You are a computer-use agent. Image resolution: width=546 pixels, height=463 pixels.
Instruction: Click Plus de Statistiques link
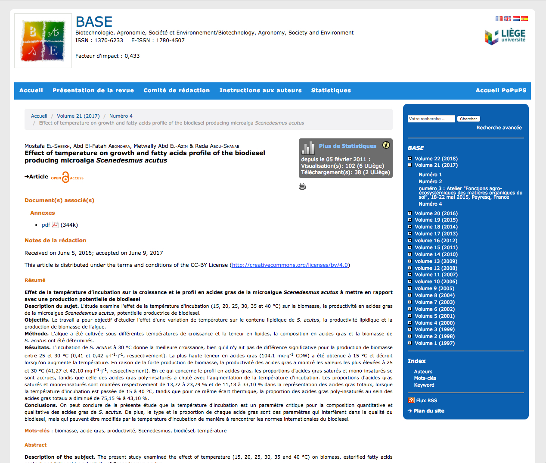[x=347, y=146]
